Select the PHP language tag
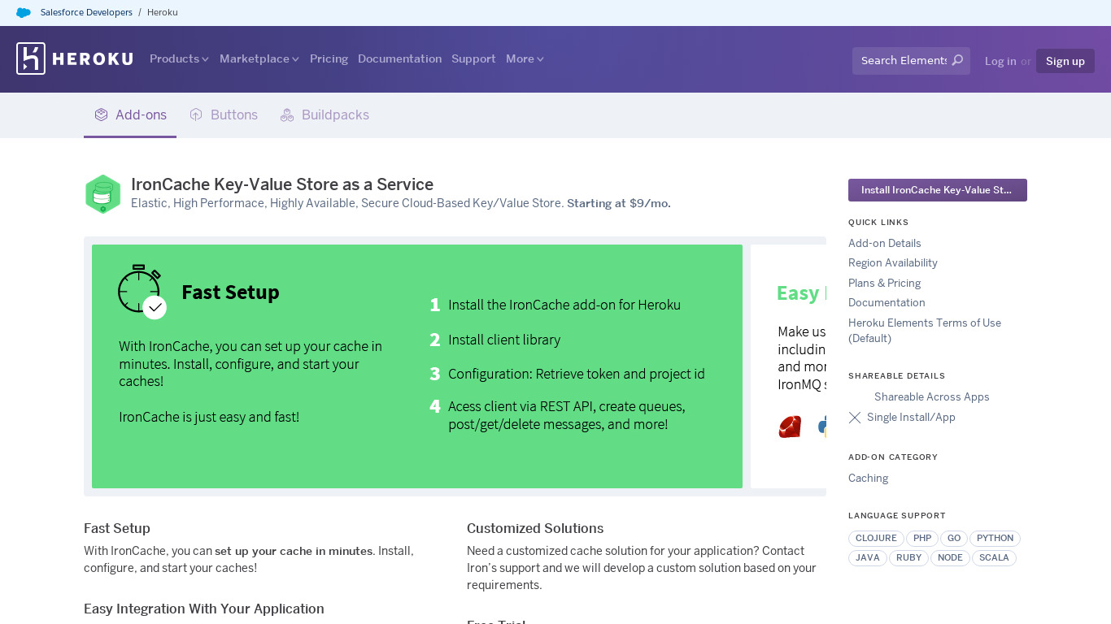Image resolution: width=1111 pixels, height=624 pixels. pyautogui.click(x=922, y=538)
